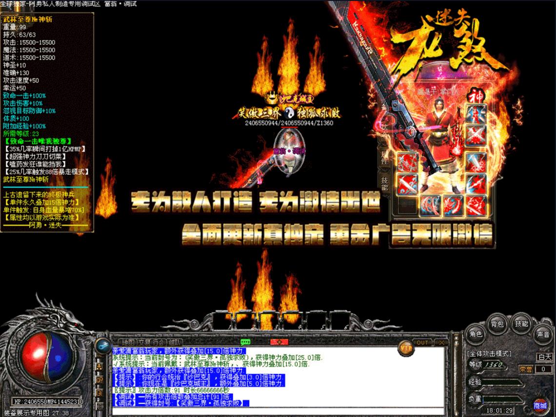The height and width of the screenshot is (417, 556).
Task: Click the 负重 weight bar
Action: pos(503,399)
